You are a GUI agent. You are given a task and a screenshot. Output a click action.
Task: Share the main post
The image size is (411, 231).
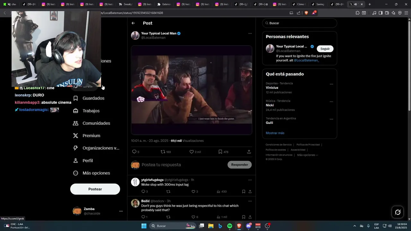point(249,152)
